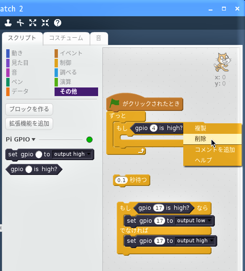The image size is (245, 271).
Task: Choose 削除 from the context menu
Action: point(212,139)
